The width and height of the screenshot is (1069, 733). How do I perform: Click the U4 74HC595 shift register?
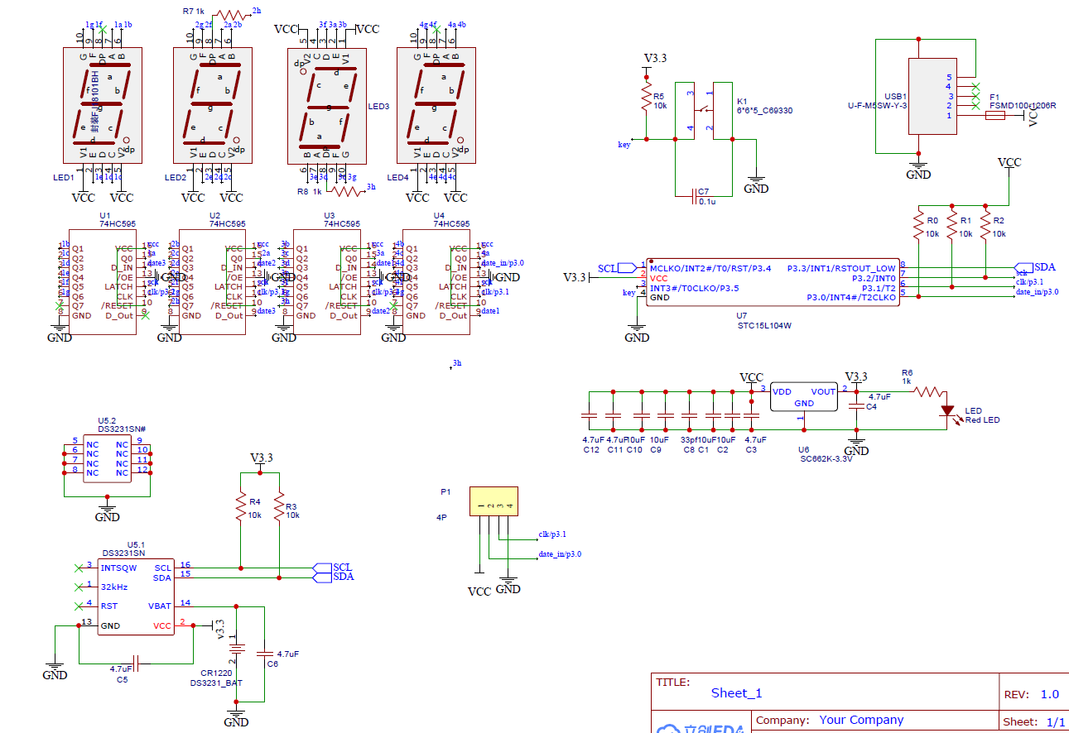pyautogui.click(x=436, y=282)
